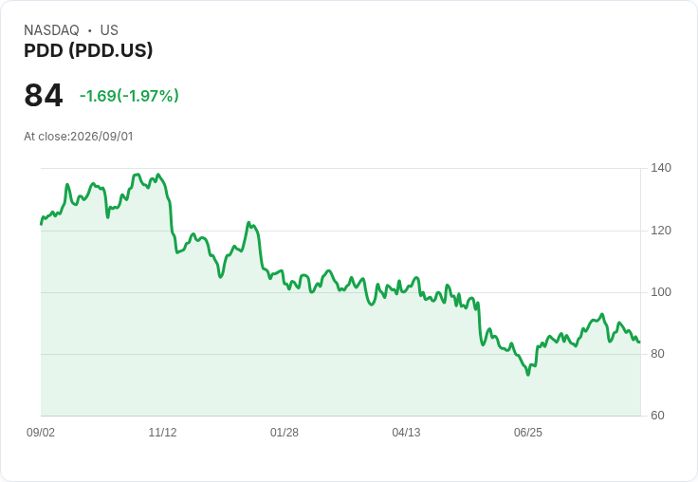The height and width of the screenshot is (482, 698).
Task: Click the NASDAQ exchange label
Action: pyautogui.click(x=51, y=30)
